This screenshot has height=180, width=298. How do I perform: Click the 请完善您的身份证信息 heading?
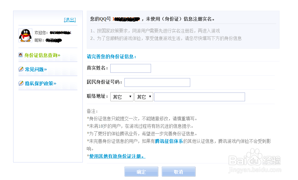coord(112,56)
